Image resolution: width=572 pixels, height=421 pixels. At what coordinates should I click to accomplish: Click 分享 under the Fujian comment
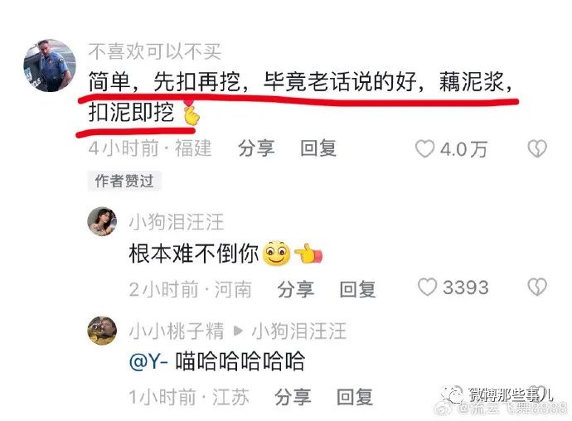tap(256, 149)
